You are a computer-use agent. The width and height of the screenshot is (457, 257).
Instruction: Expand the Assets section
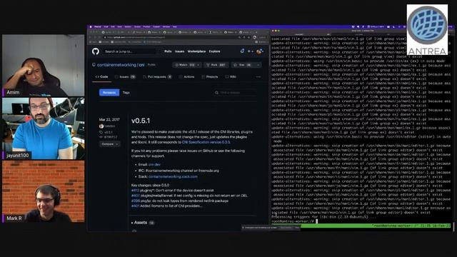pos(143,223)
